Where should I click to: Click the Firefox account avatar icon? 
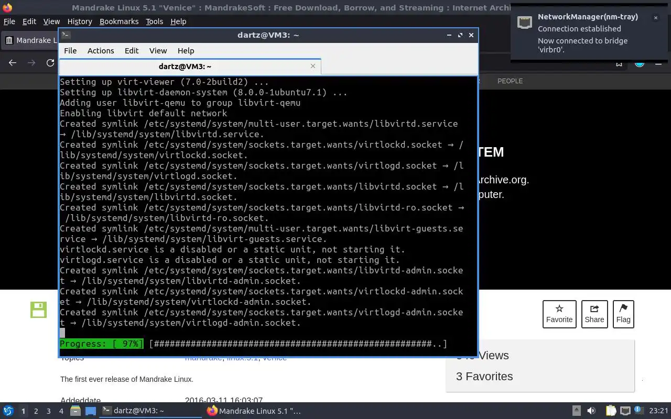(x=640, y=63)
